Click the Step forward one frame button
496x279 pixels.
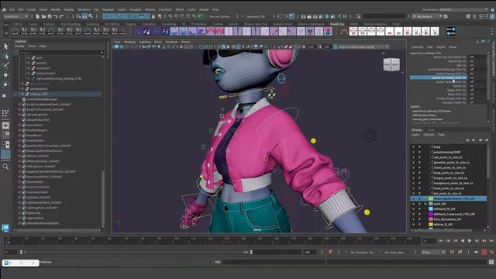[x=477, y=241]
